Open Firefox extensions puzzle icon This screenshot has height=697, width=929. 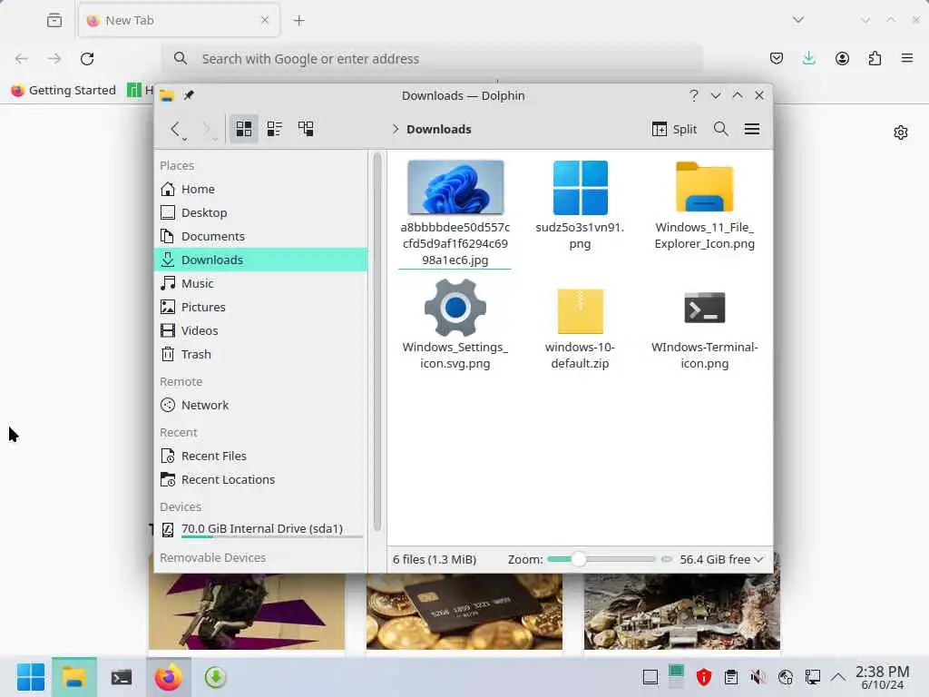click(875, 58)
